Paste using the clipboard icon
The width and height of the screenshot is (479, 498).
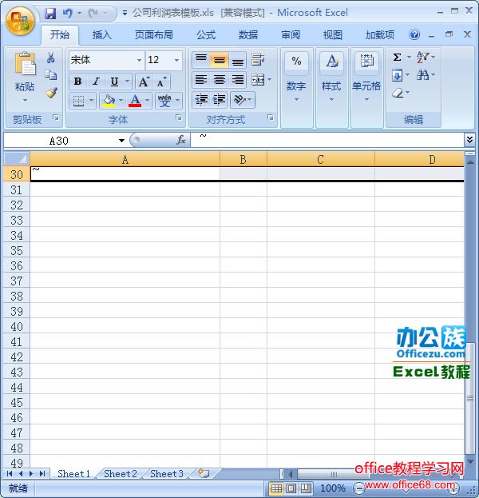click(25, 65)
